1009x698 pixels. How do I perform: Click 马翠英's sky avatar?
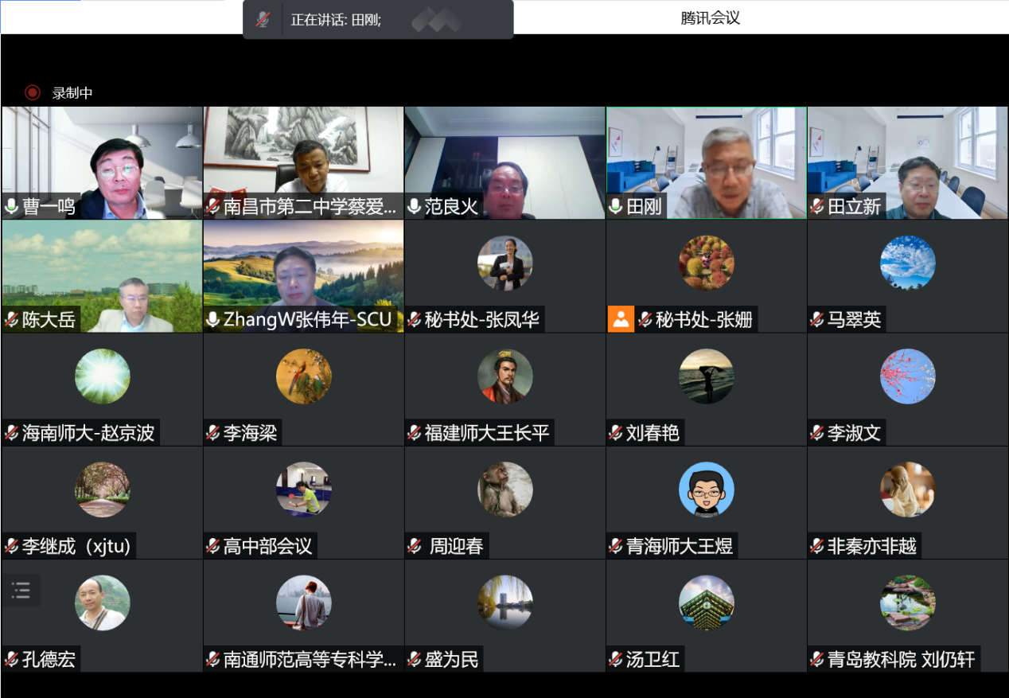tap(908, 263)
